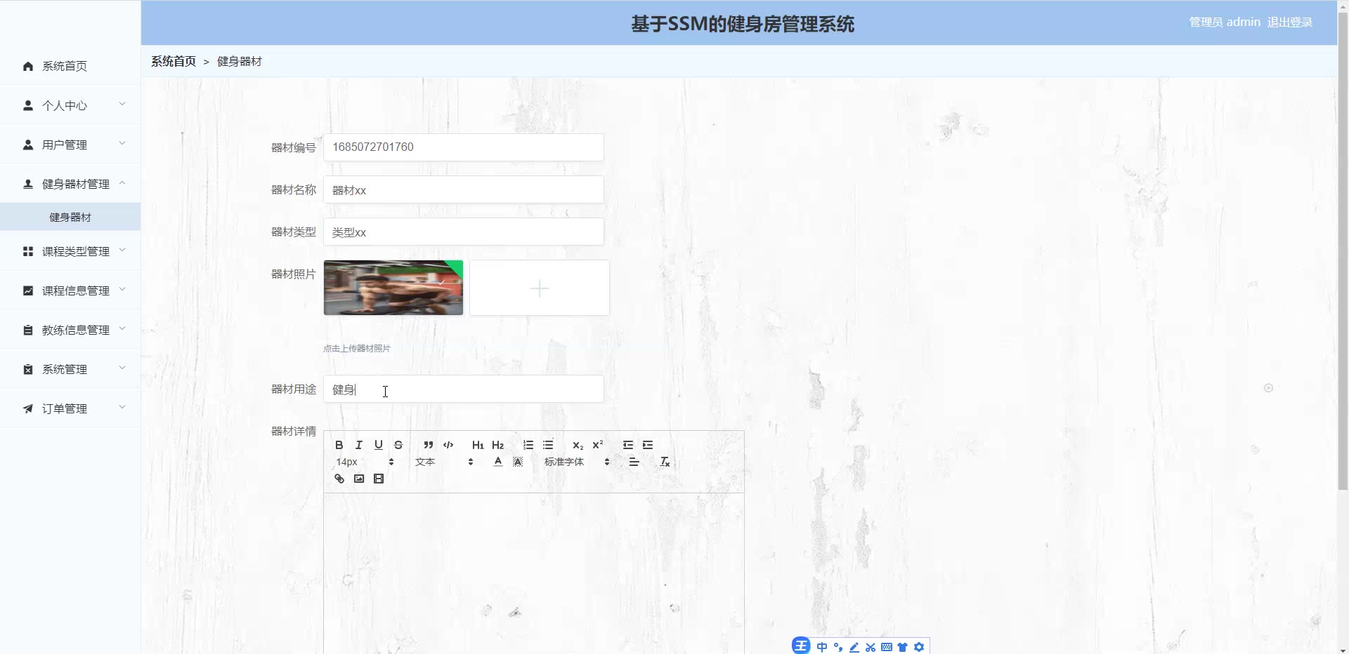The width and height of the screenshot is (1349, 654).
Task: Open the IME soft keyboard
Action: pyautogui.click(x=887, y=647)
